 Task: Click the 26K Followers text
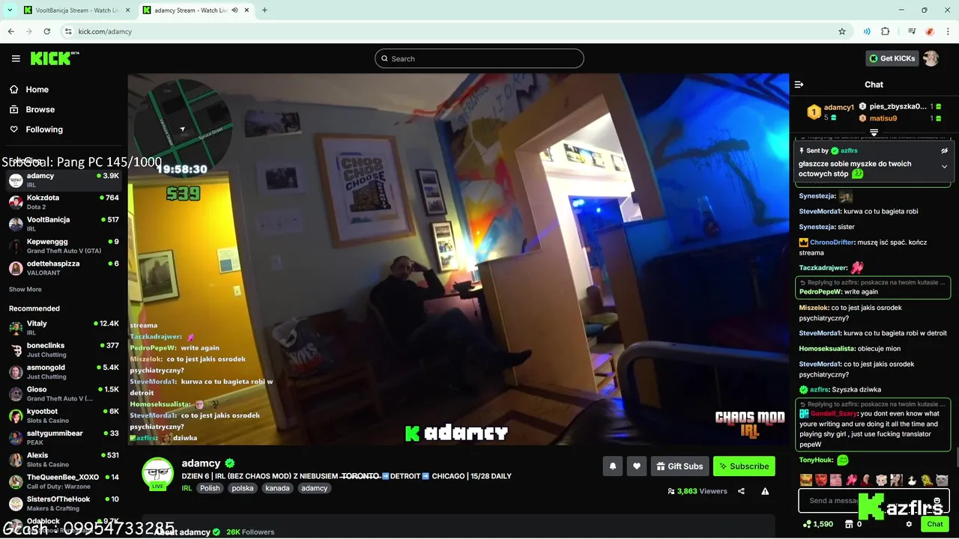[x=250, y=532]
